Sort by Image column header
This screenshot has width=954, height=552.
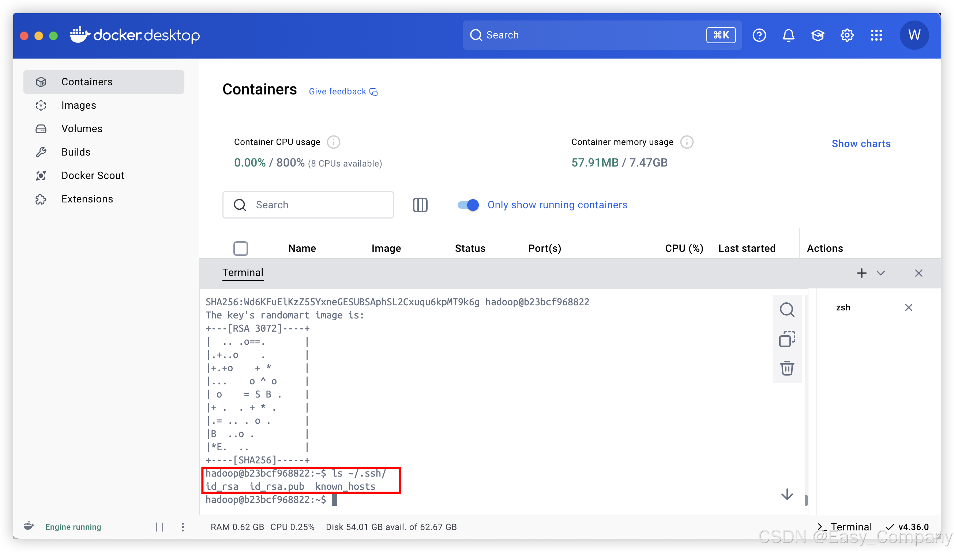(x=386, y=249)
